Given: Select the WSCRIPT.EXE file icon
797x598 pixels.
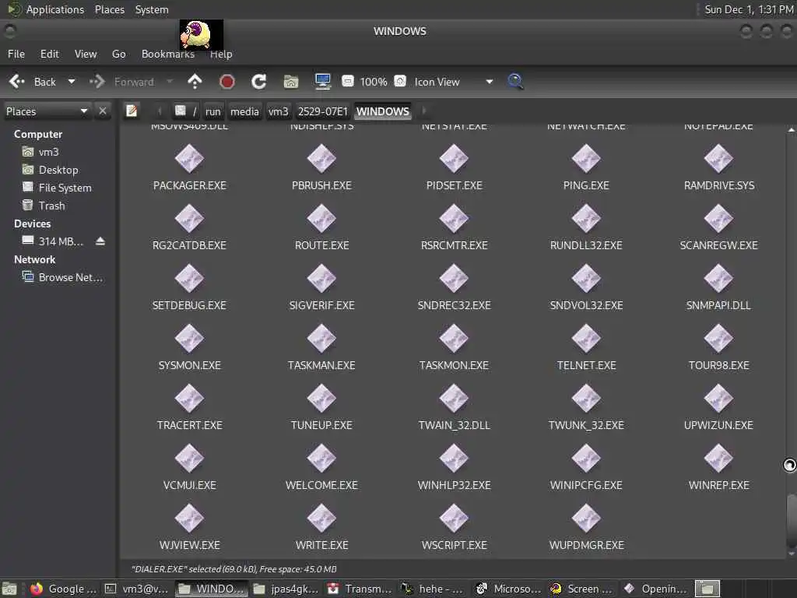Looking at the screenshot, I should click(x=454, y=518).
